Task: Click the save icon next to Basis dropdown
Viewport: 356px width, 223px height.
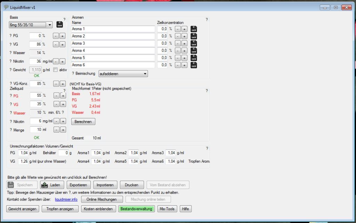Action: 59,25
